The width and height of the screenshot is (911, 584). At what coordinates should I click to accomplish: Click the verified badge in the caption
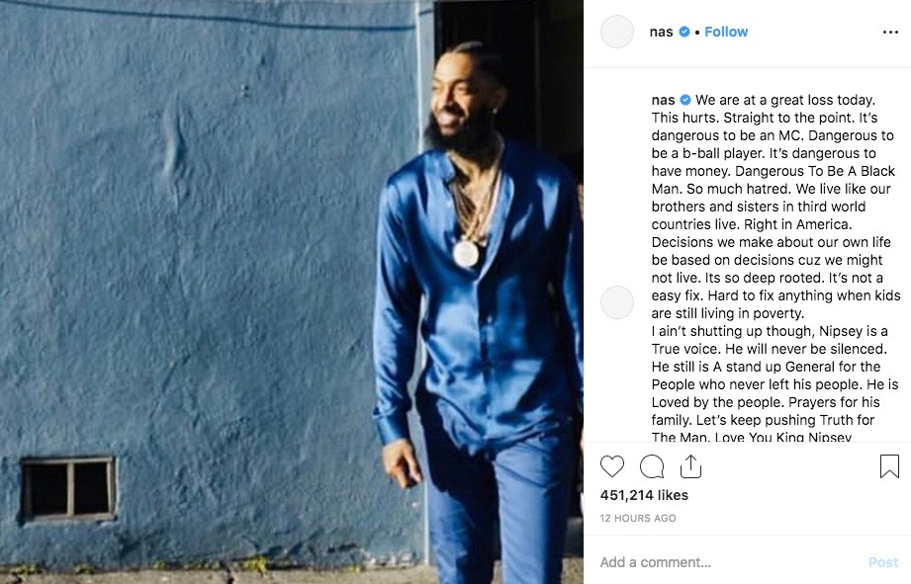pyautogui.click(x=685, y=100)
